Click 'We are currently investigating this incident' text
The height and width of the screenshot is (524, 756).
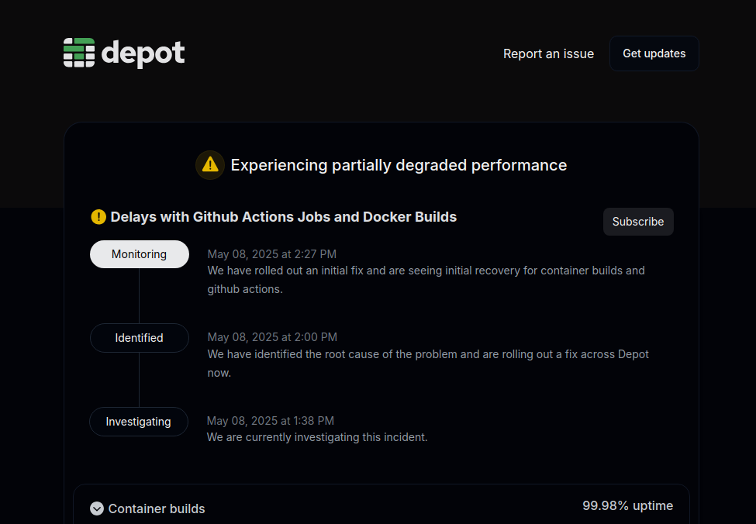tap(317, 437)
